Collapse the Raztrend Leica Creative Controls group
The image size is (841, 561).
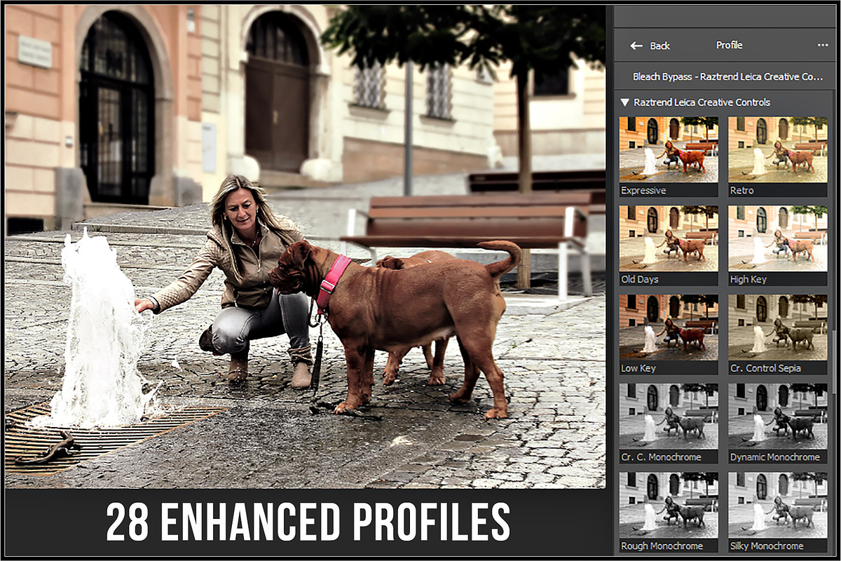[624, 102]
